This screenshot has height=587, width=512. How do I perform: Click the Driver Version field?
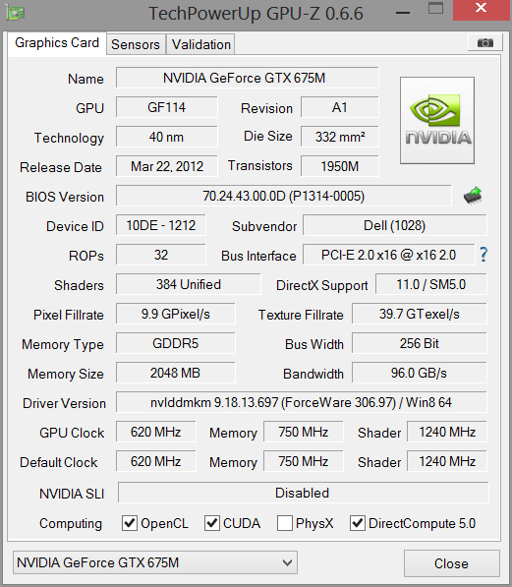pos(302,402)
